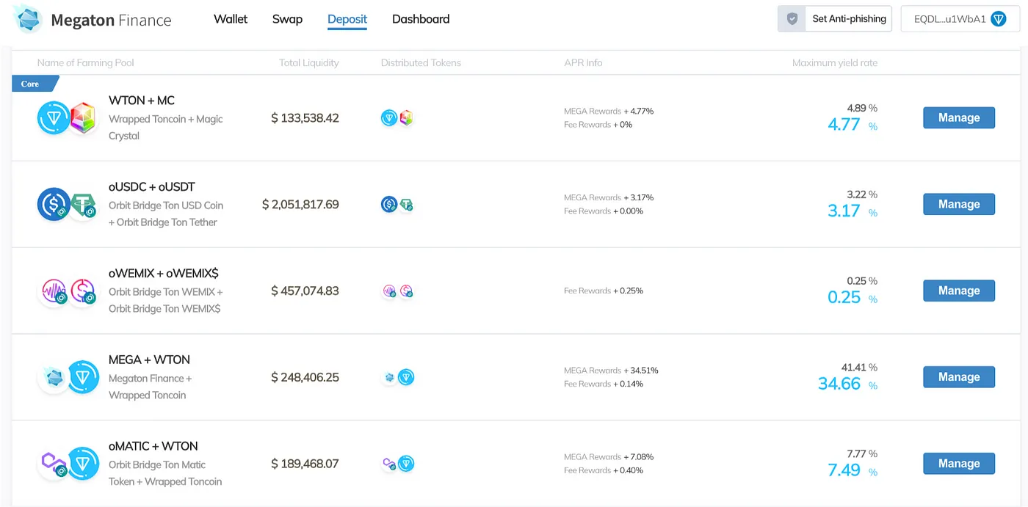Manage the oWEMIX + oWEMIX$ pool
Screen dimensions: 1028x507
coord(959,291)
